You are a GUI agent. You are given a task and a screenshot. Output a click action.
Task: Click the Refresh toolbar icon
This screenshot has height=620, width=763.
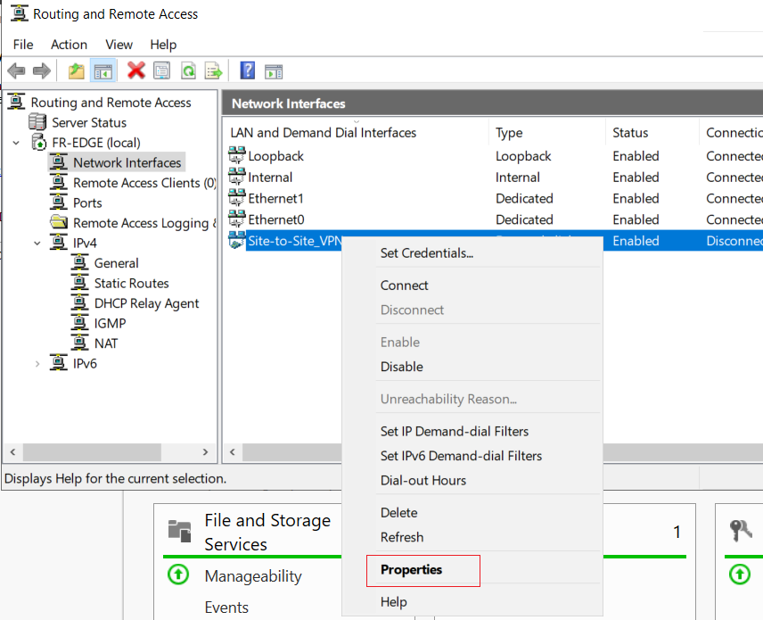pyautogui.click(x=188, y=70)
